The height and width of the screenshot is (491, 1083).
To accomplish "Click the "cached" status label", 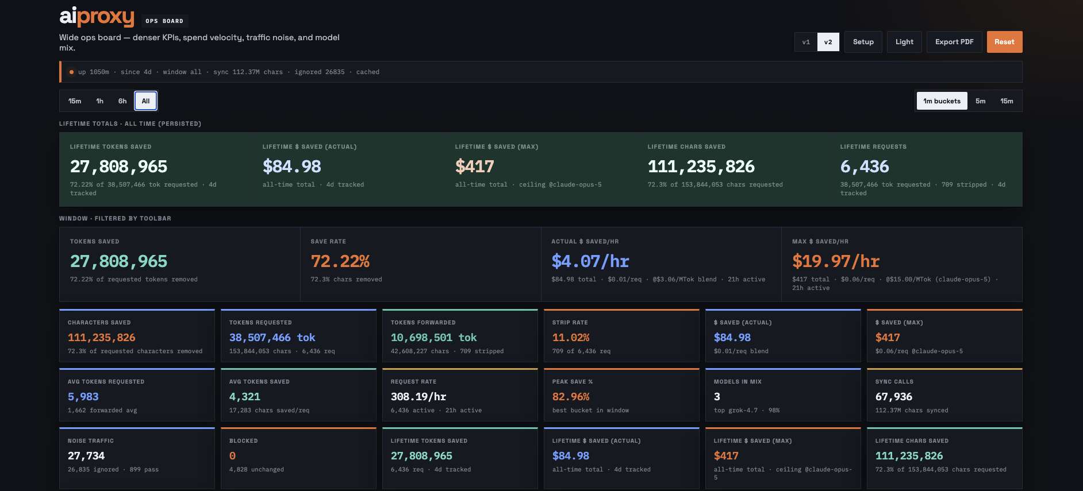I will coord(368,72).
